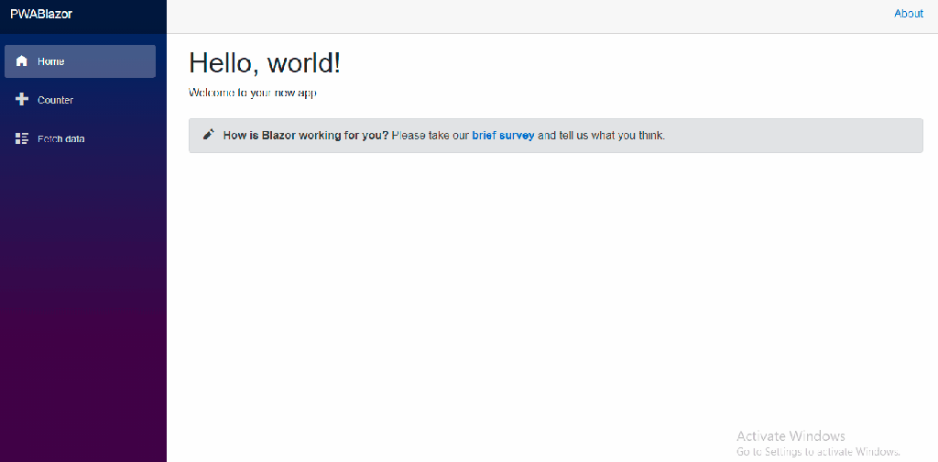Open the About link in top bar
The width and height of the screenshot is (938, 462).
pyautogui.click(x=908, y=14)
